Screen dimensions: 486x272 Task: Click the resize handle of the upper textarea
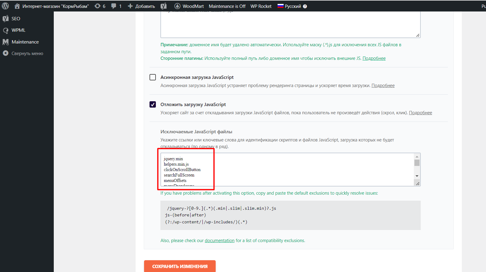pos(418,35)
